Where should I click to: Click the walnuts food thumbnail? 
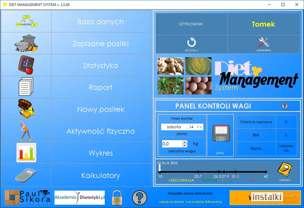tap(170, 66)
